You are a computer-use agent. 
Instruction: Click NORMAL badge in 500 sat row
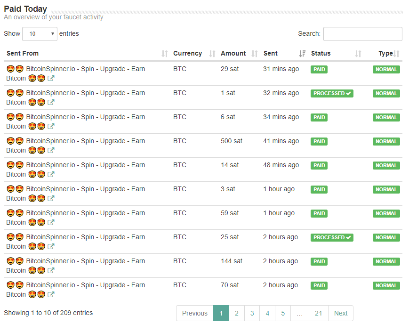(386, 141)
